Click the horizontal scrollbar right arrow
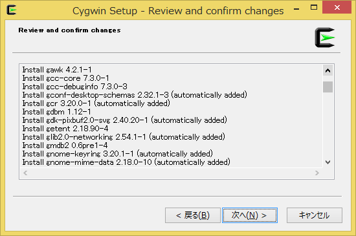356x236 pixels. 317,173
